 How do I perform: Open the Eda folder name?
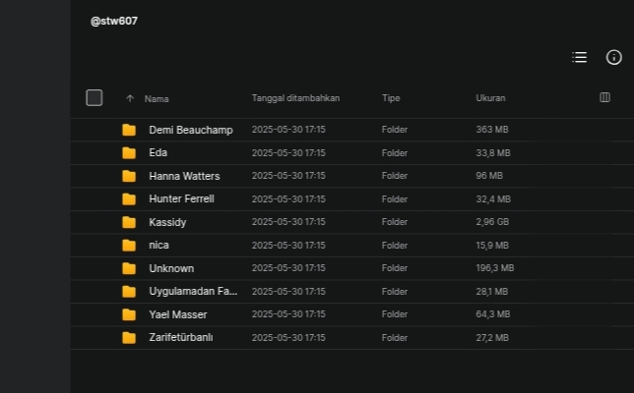[158, 152]
